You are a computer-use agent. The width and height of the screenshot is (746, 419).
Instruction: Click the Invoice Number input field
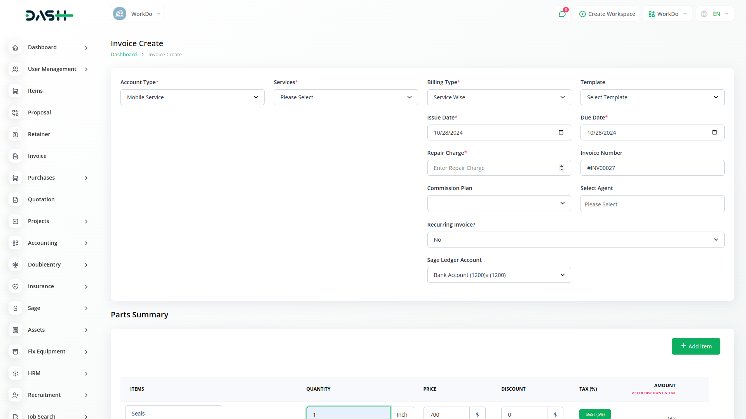click(x=652, y=168)
